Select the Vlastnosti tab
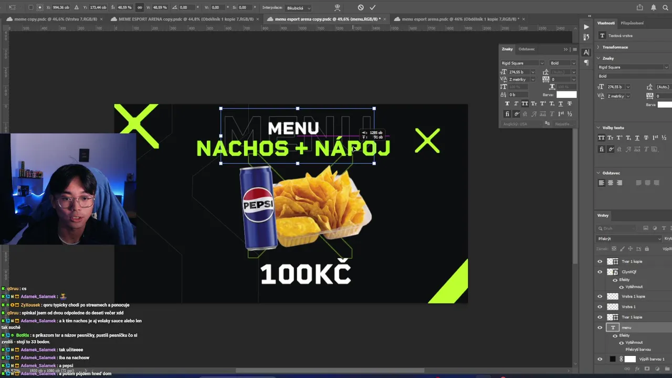Viewport: 672px width, 378px height. (x=606, y=23)
